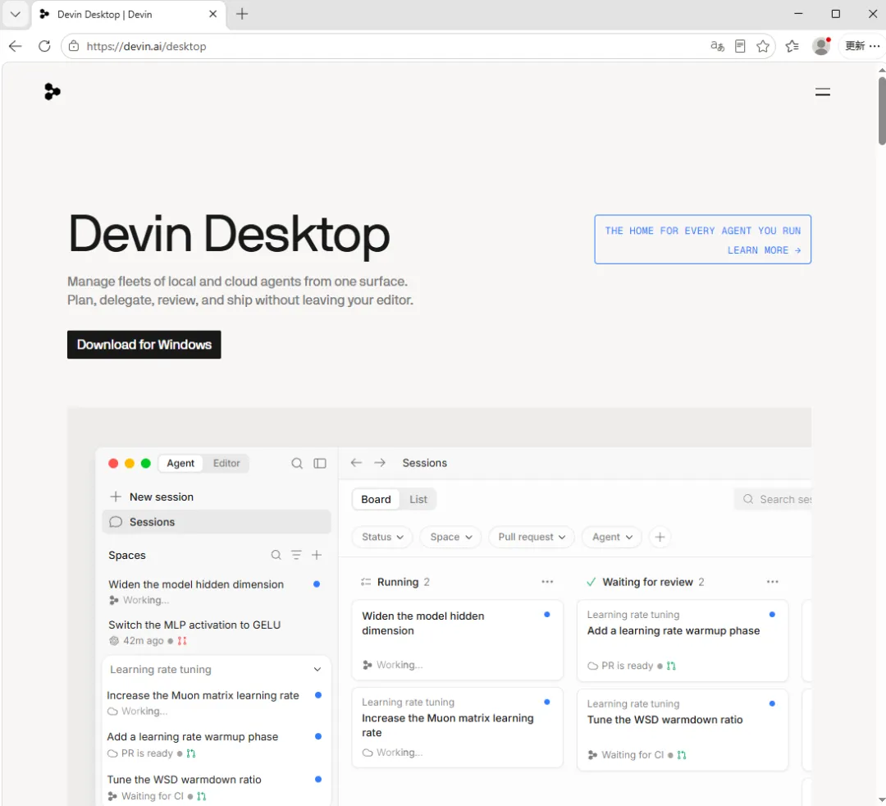The width and height of the screenshot is (886, 806).
Task: Open the Status filter dropdown
Action: click(382, 537)
